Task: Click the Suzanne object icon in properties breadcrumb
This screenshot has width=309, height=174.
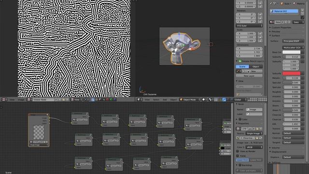Action: (x=282, y=3)
